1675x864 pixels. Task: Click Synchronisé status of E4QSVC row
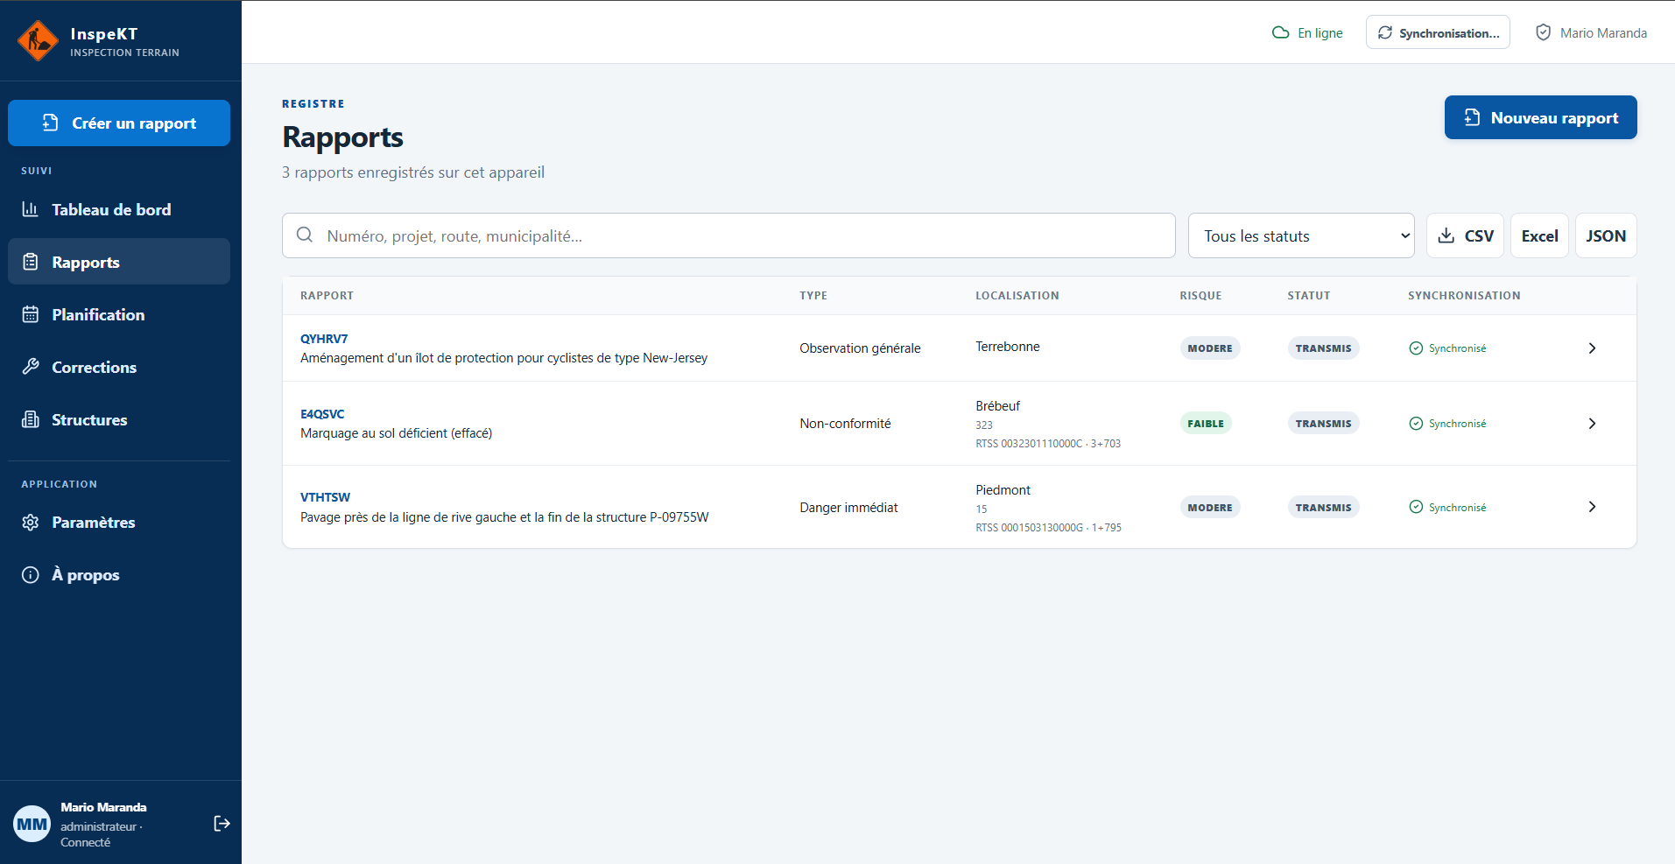[1447, 424]
